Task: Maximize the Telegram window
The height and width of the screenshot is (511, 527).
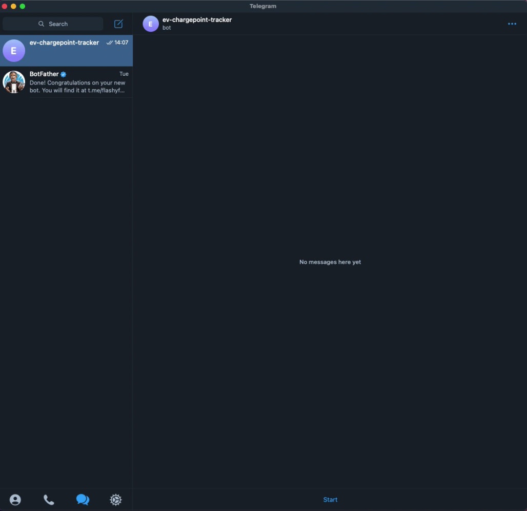Action: 23,6
